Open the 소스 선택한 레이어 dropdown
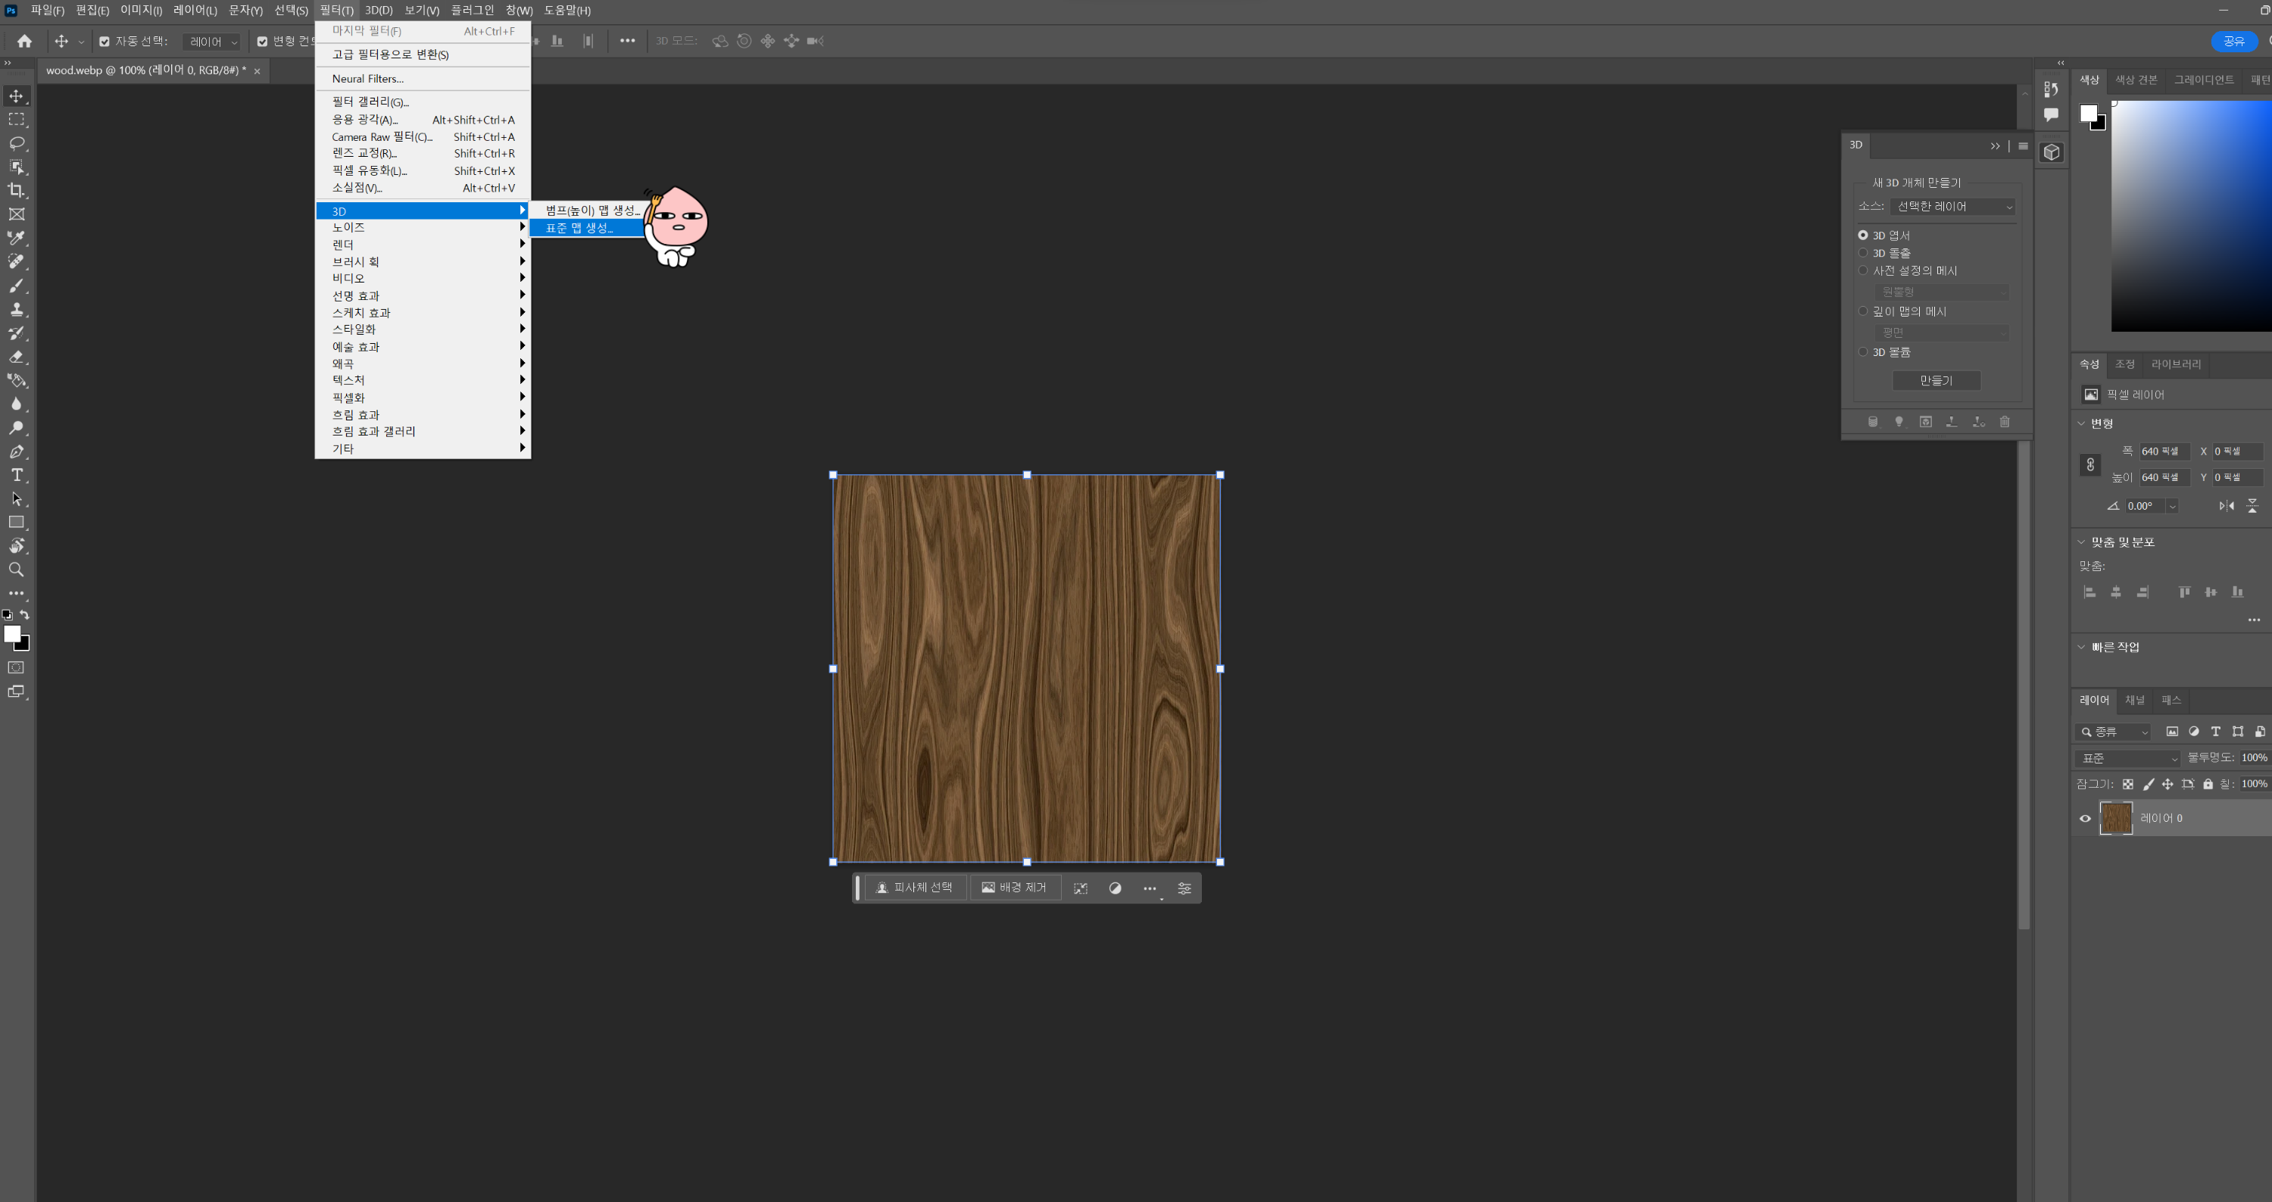This screenshot has height=1202, width=2272. pos(1954,206)
